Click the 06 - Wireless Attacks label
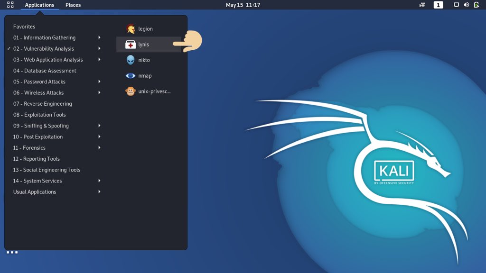486x273 pixels. pyautogui.click(x=38, y=92)
